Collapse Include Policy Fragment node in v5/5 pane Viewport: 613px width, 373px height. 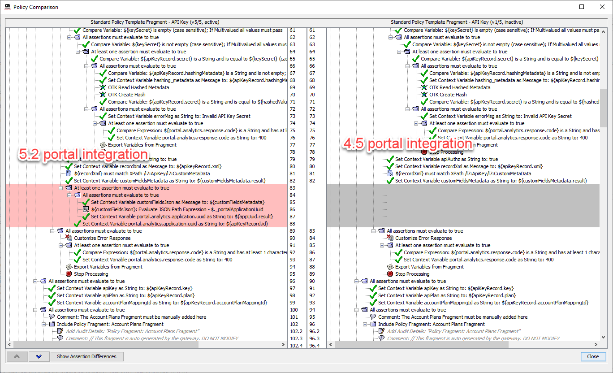click(x=44, y=324)
